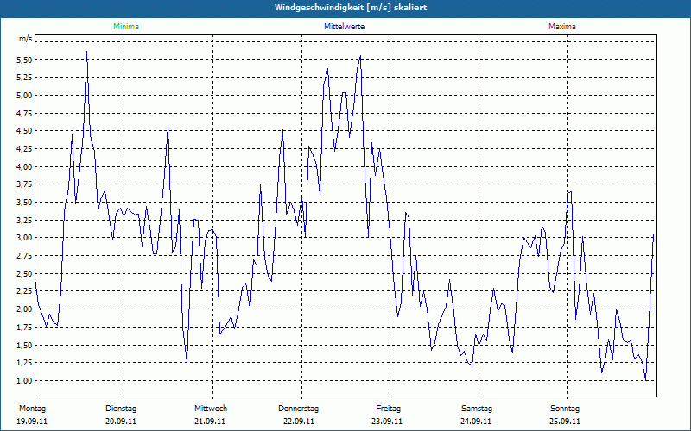Select the 4,25 y-axis value

point(24,149)
